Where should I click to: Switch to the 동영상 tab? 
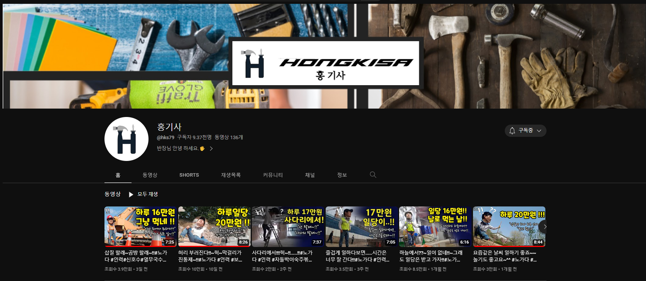coord(150,175)
